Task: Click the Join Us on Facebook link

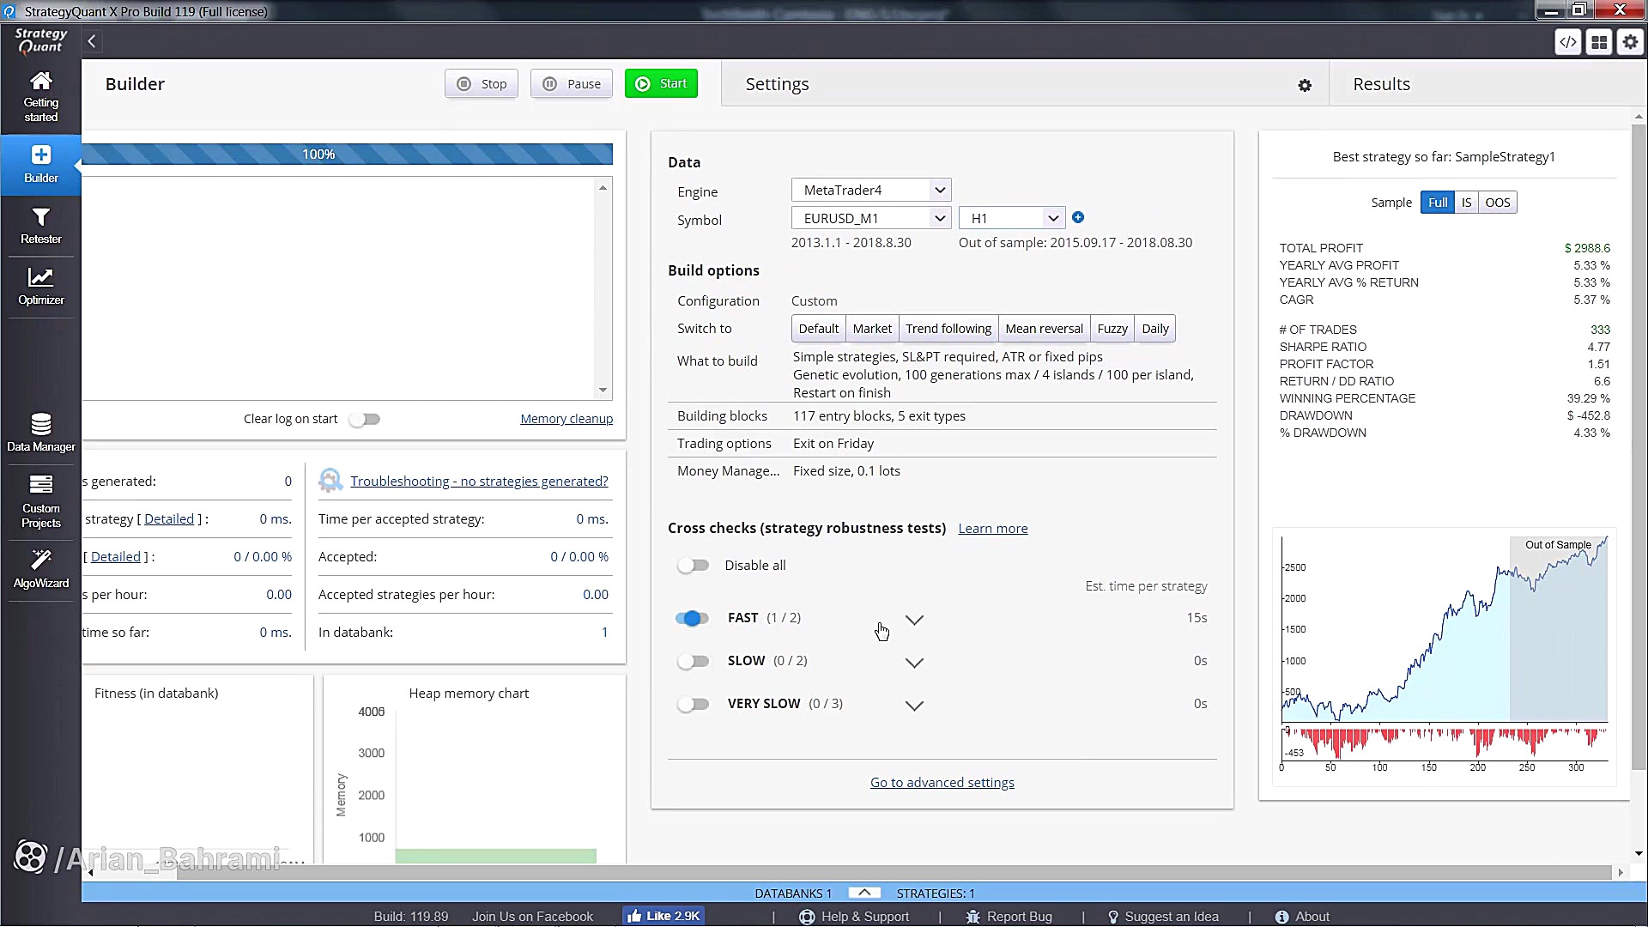Action: (532, 917)
